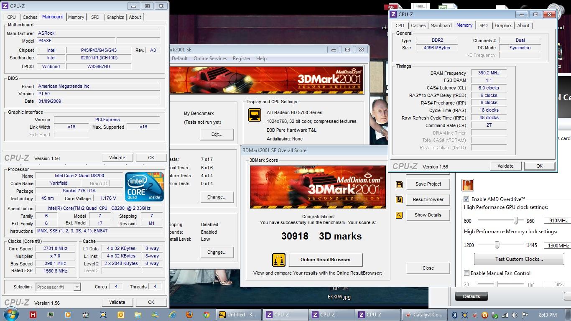Open the About tab in Memory CPU-Z window
The width and height of the screenshot is (571, 321).
pyautogui.click(x=523, y=25)
